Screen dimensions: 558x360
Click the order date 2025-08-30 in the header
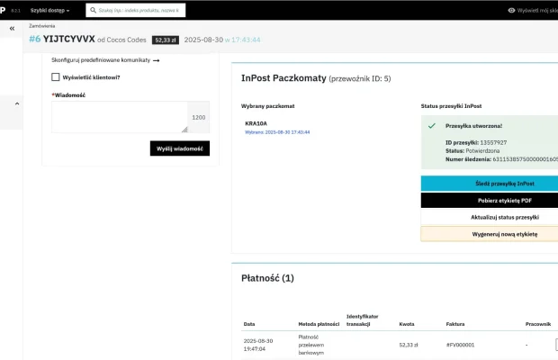(203, 40)
